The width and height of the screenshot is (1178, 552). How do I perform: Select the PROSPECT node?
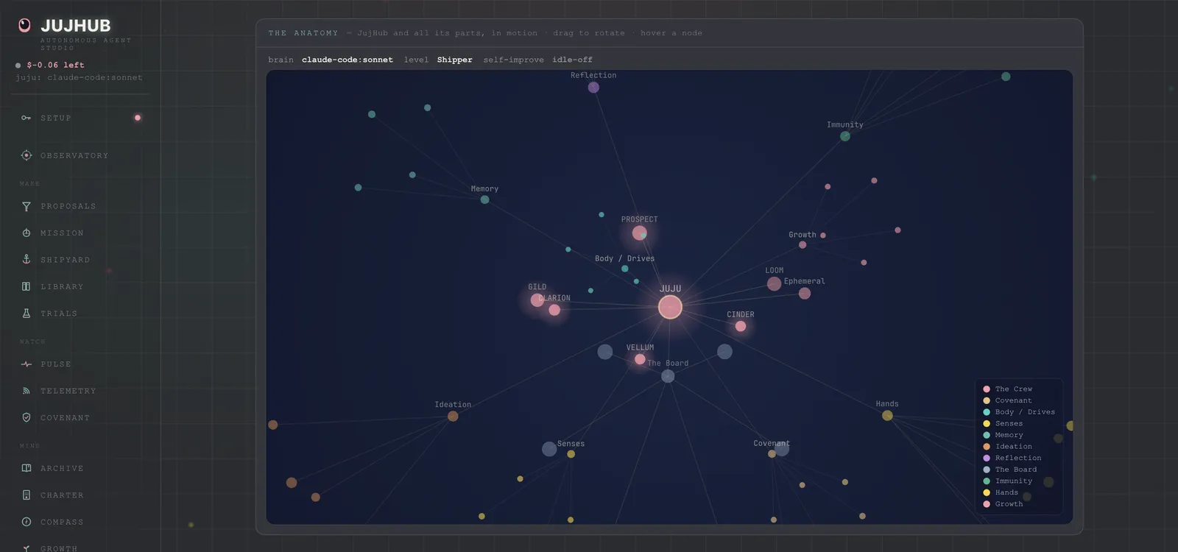[640, 233]
